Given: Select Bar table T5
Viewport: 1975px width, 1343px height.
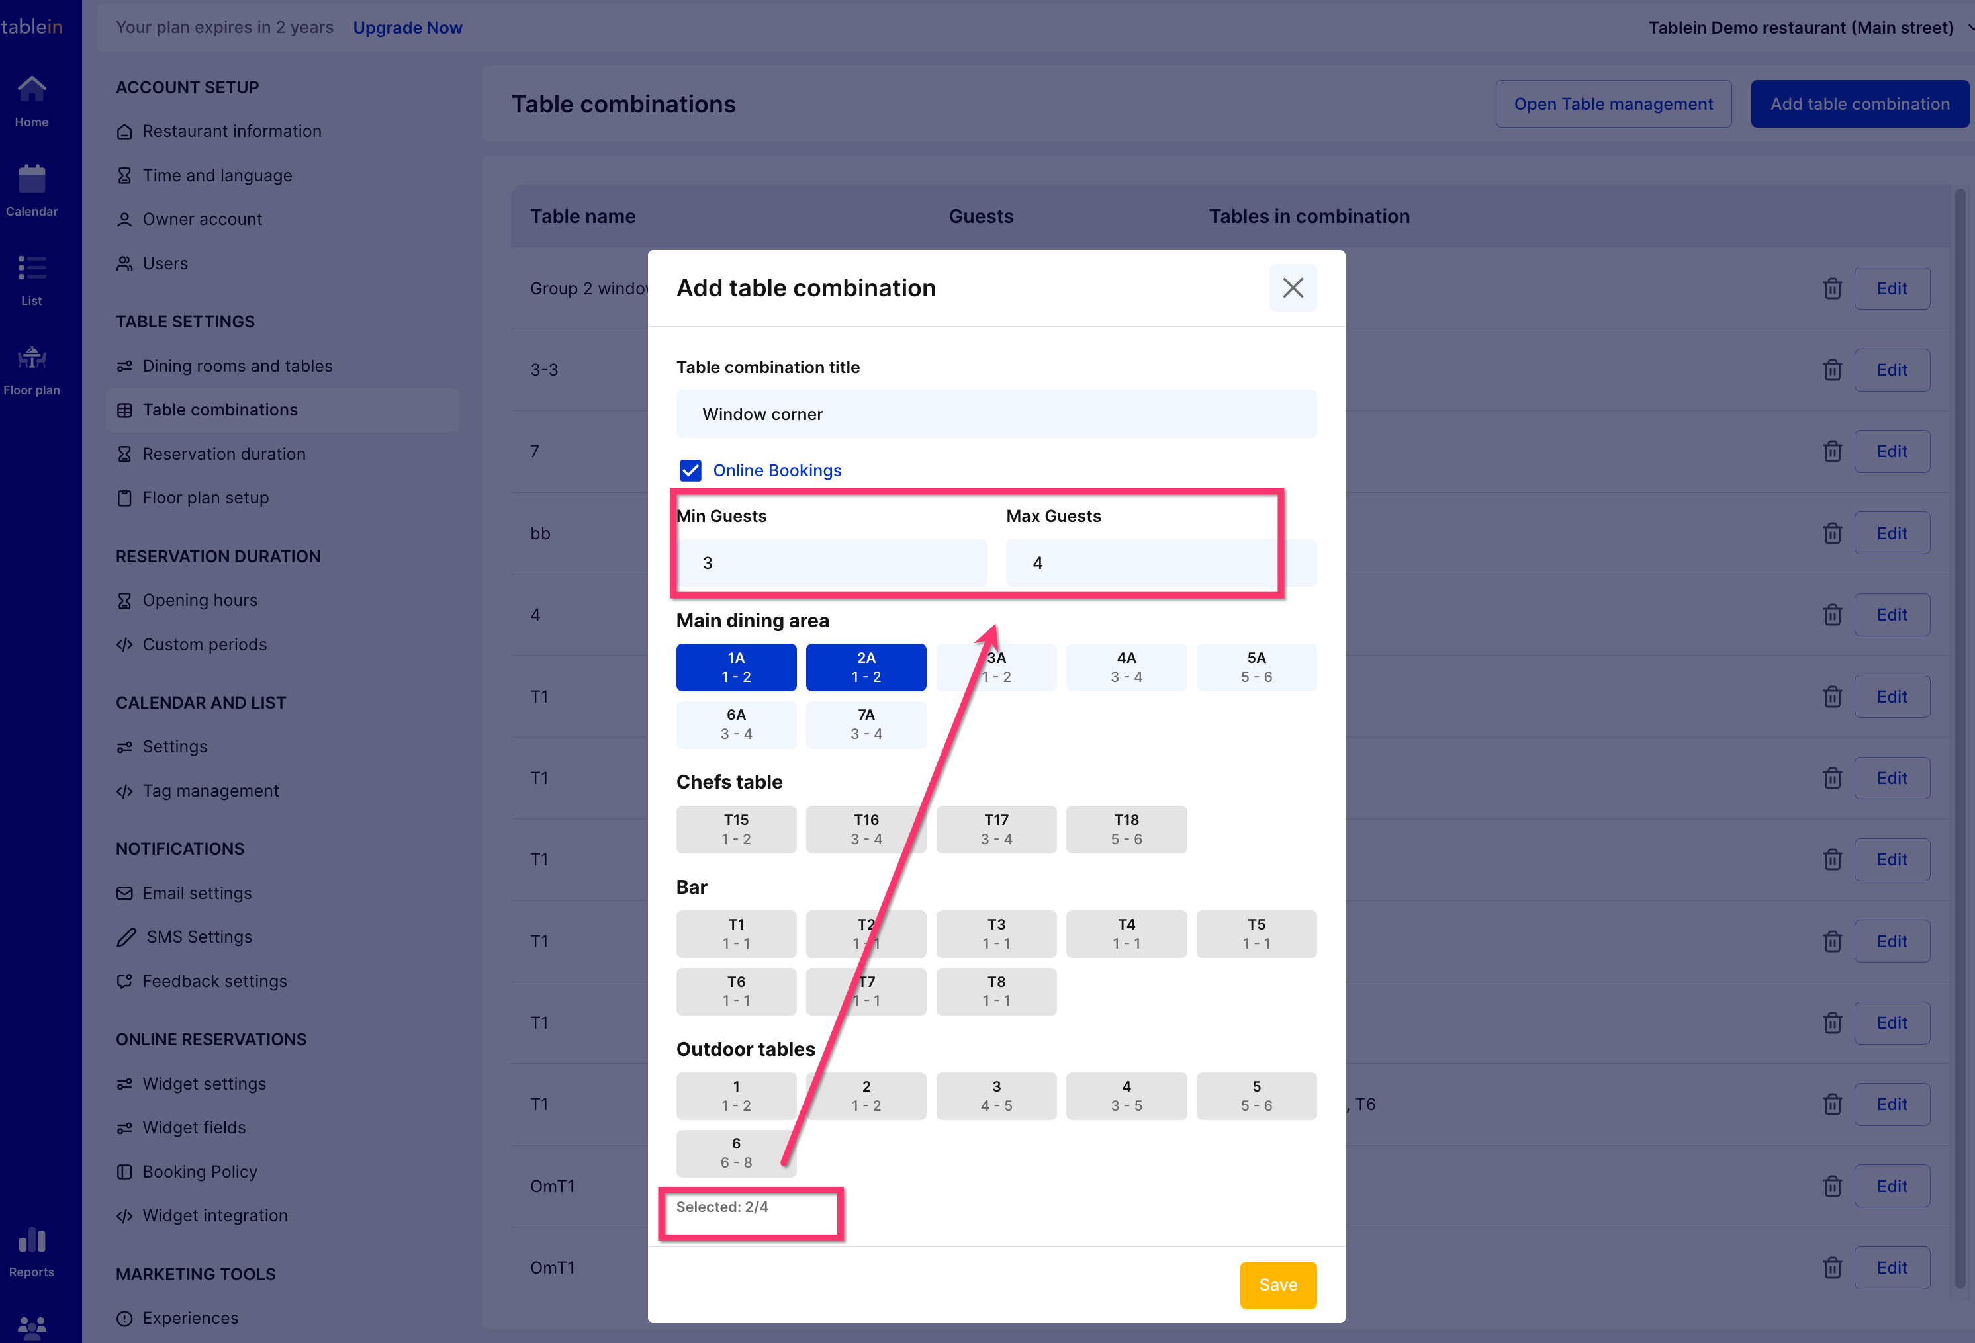Looking at the screenshot, I should 1256,933.
